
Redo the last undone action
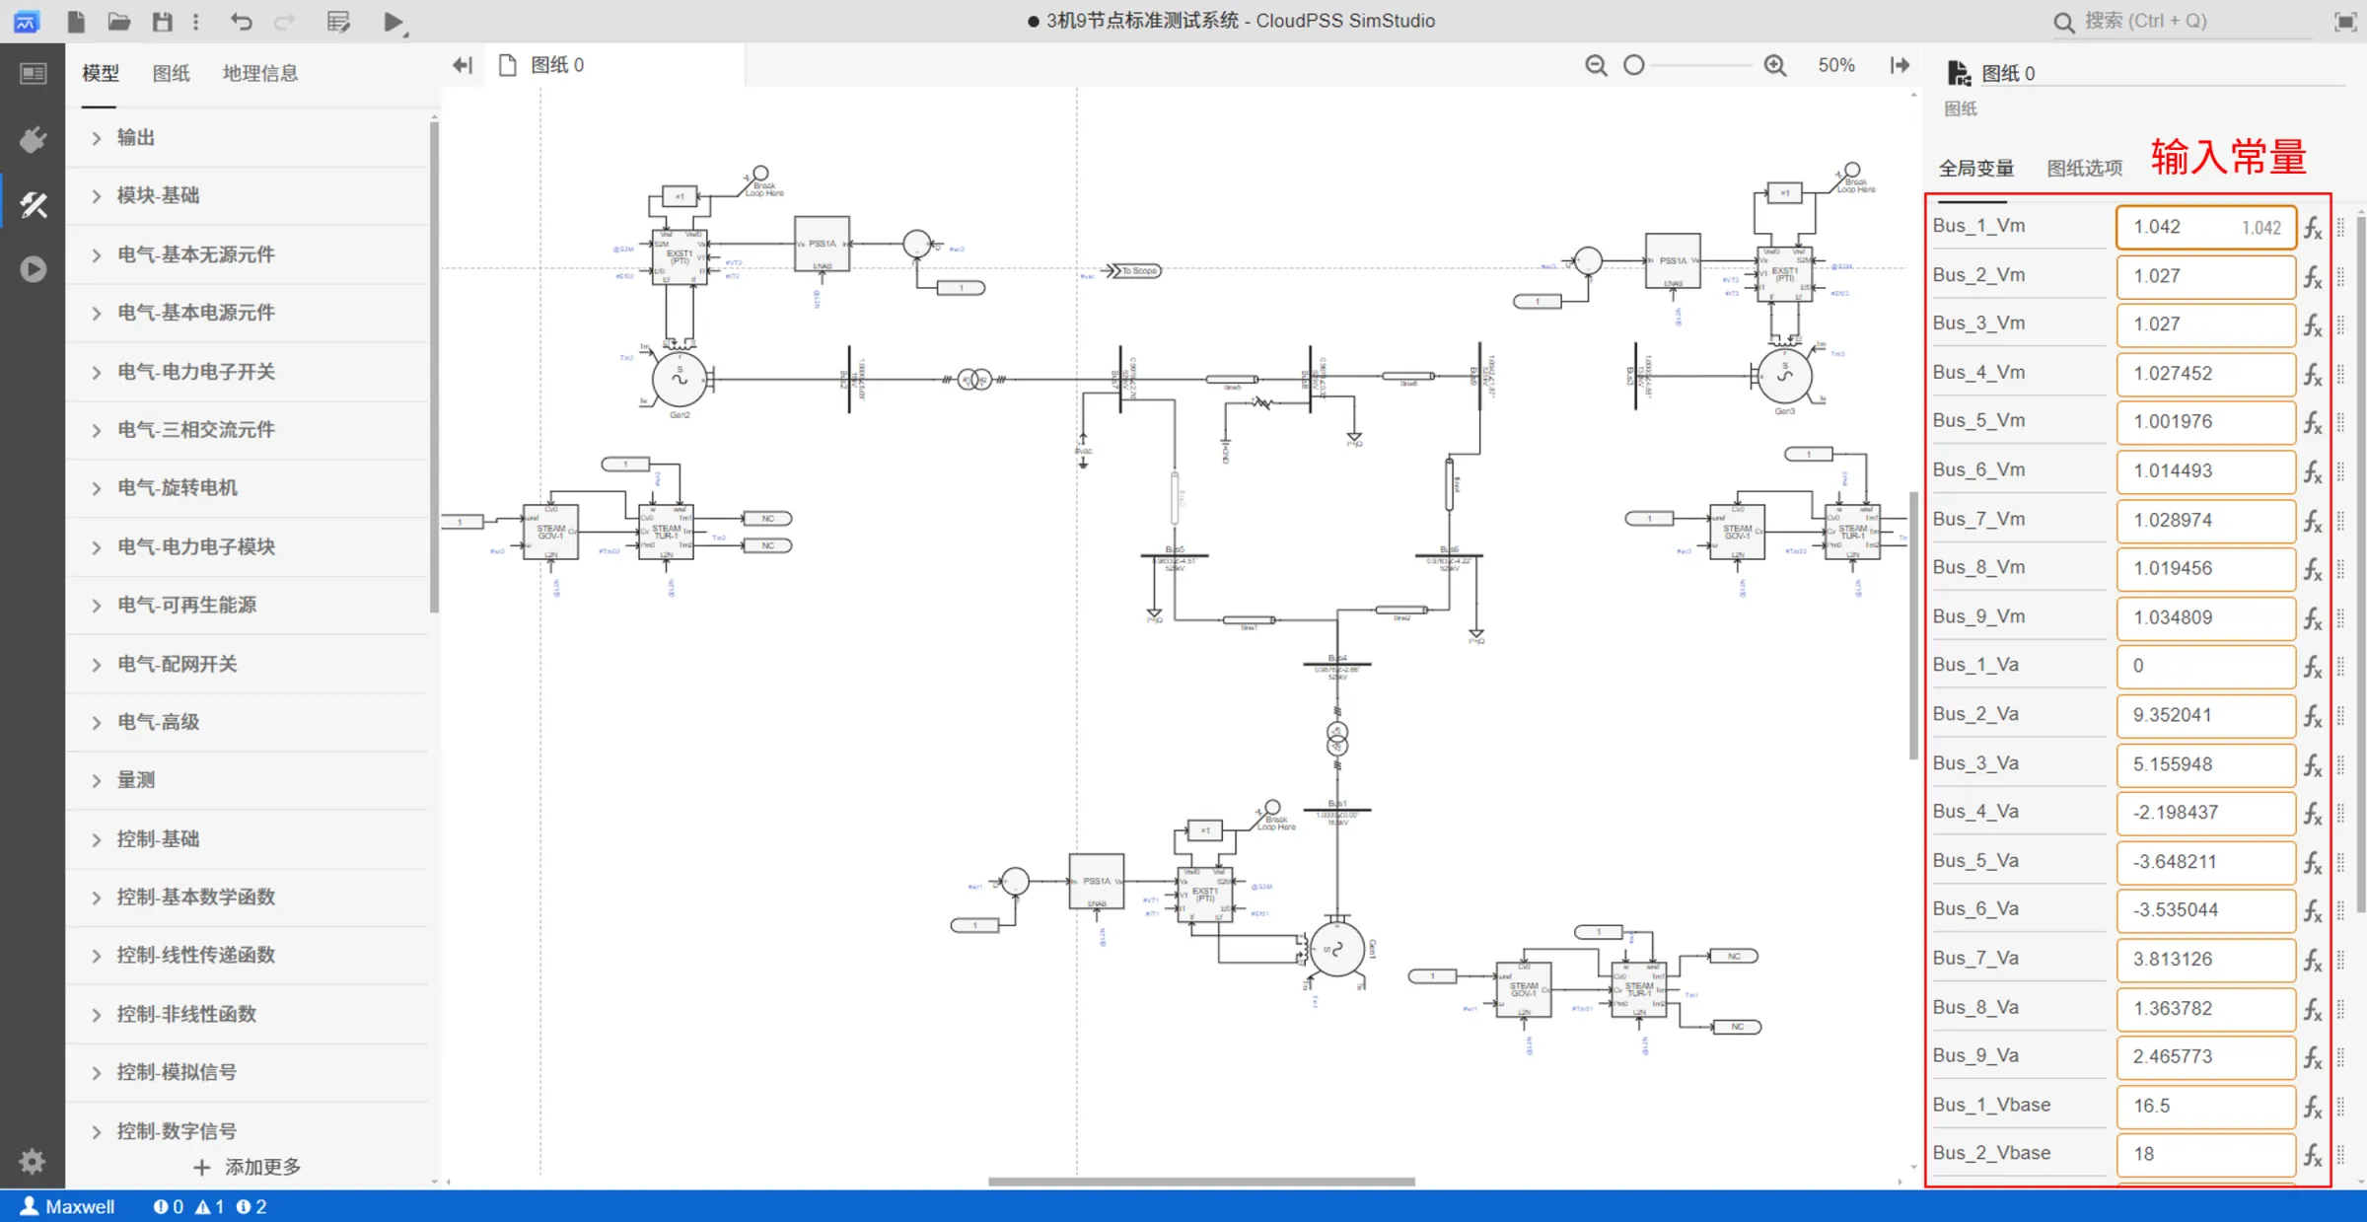coord(285,21)
